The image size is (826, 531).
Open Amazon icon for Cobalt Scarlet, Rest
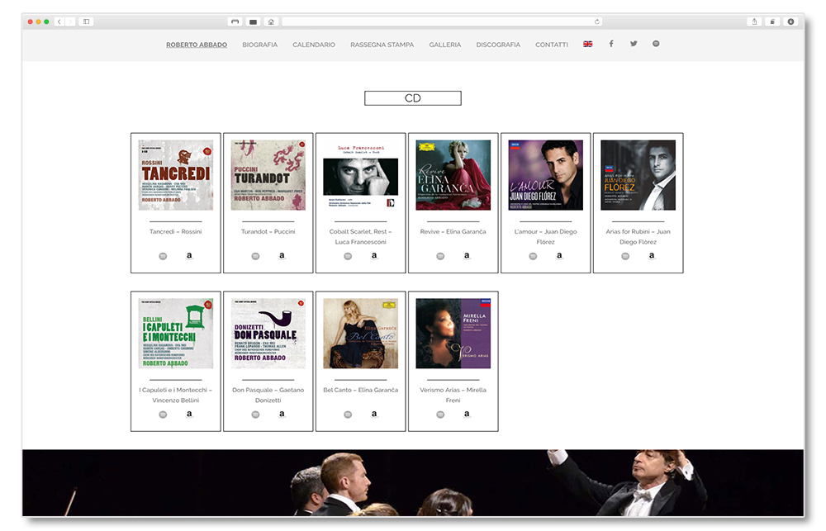point(374,255)
